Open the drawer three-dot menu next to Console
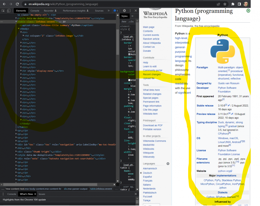Screen dimensions: 260x206 (x=3, y=194)
